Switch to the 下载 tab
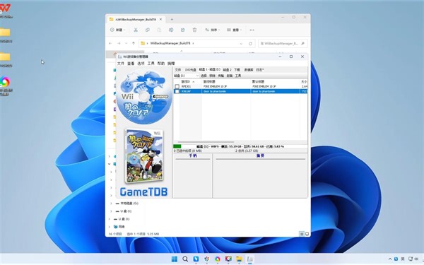424x265 pixels. pyautogui.click(x=237, y=70)
